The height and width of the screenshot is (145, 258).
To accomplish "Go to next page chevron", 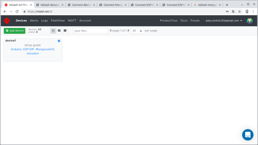I will point(128,30).
